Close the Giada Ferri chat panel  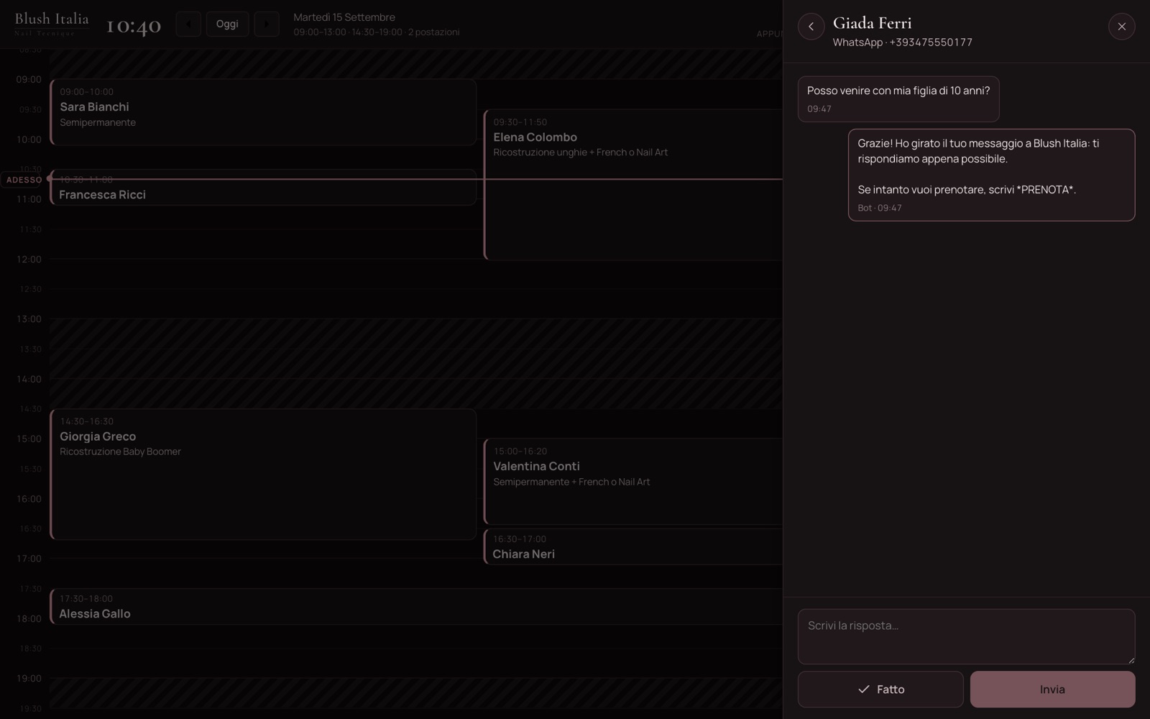[x=1121, y=27]
